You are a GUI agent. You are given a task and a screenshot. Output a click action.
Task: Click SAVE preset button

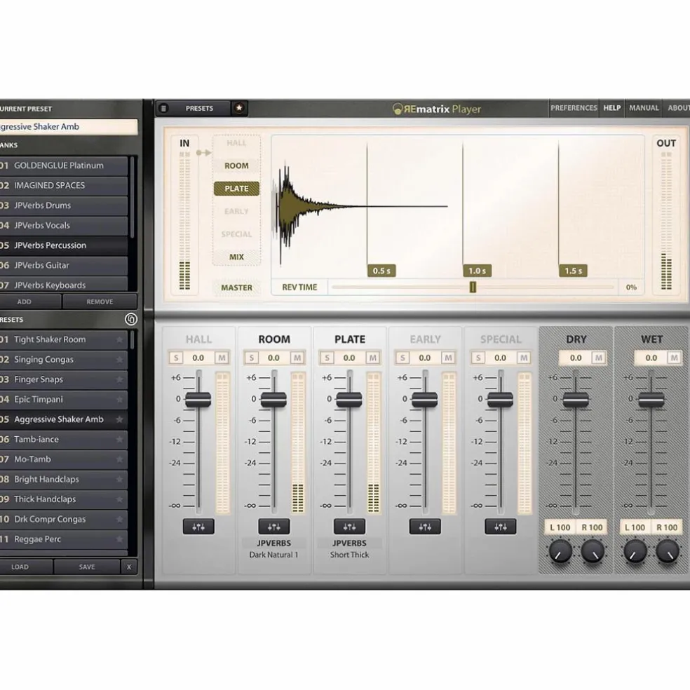pos(87,567)
